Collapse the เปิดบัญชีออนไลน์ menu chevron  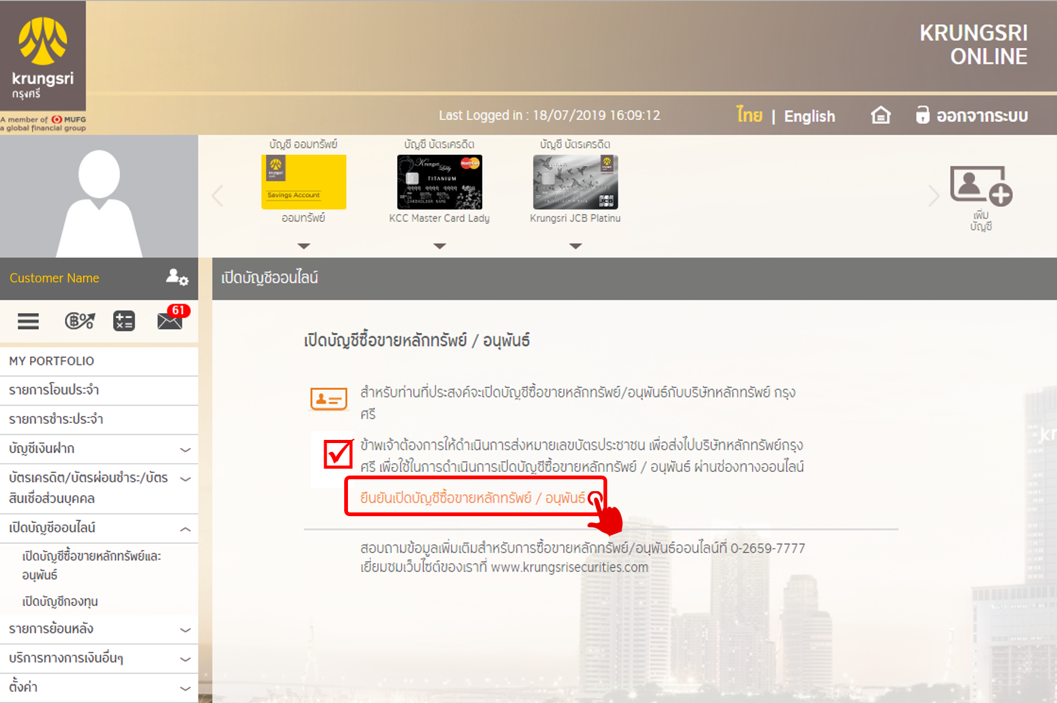(x=186, y=529)
